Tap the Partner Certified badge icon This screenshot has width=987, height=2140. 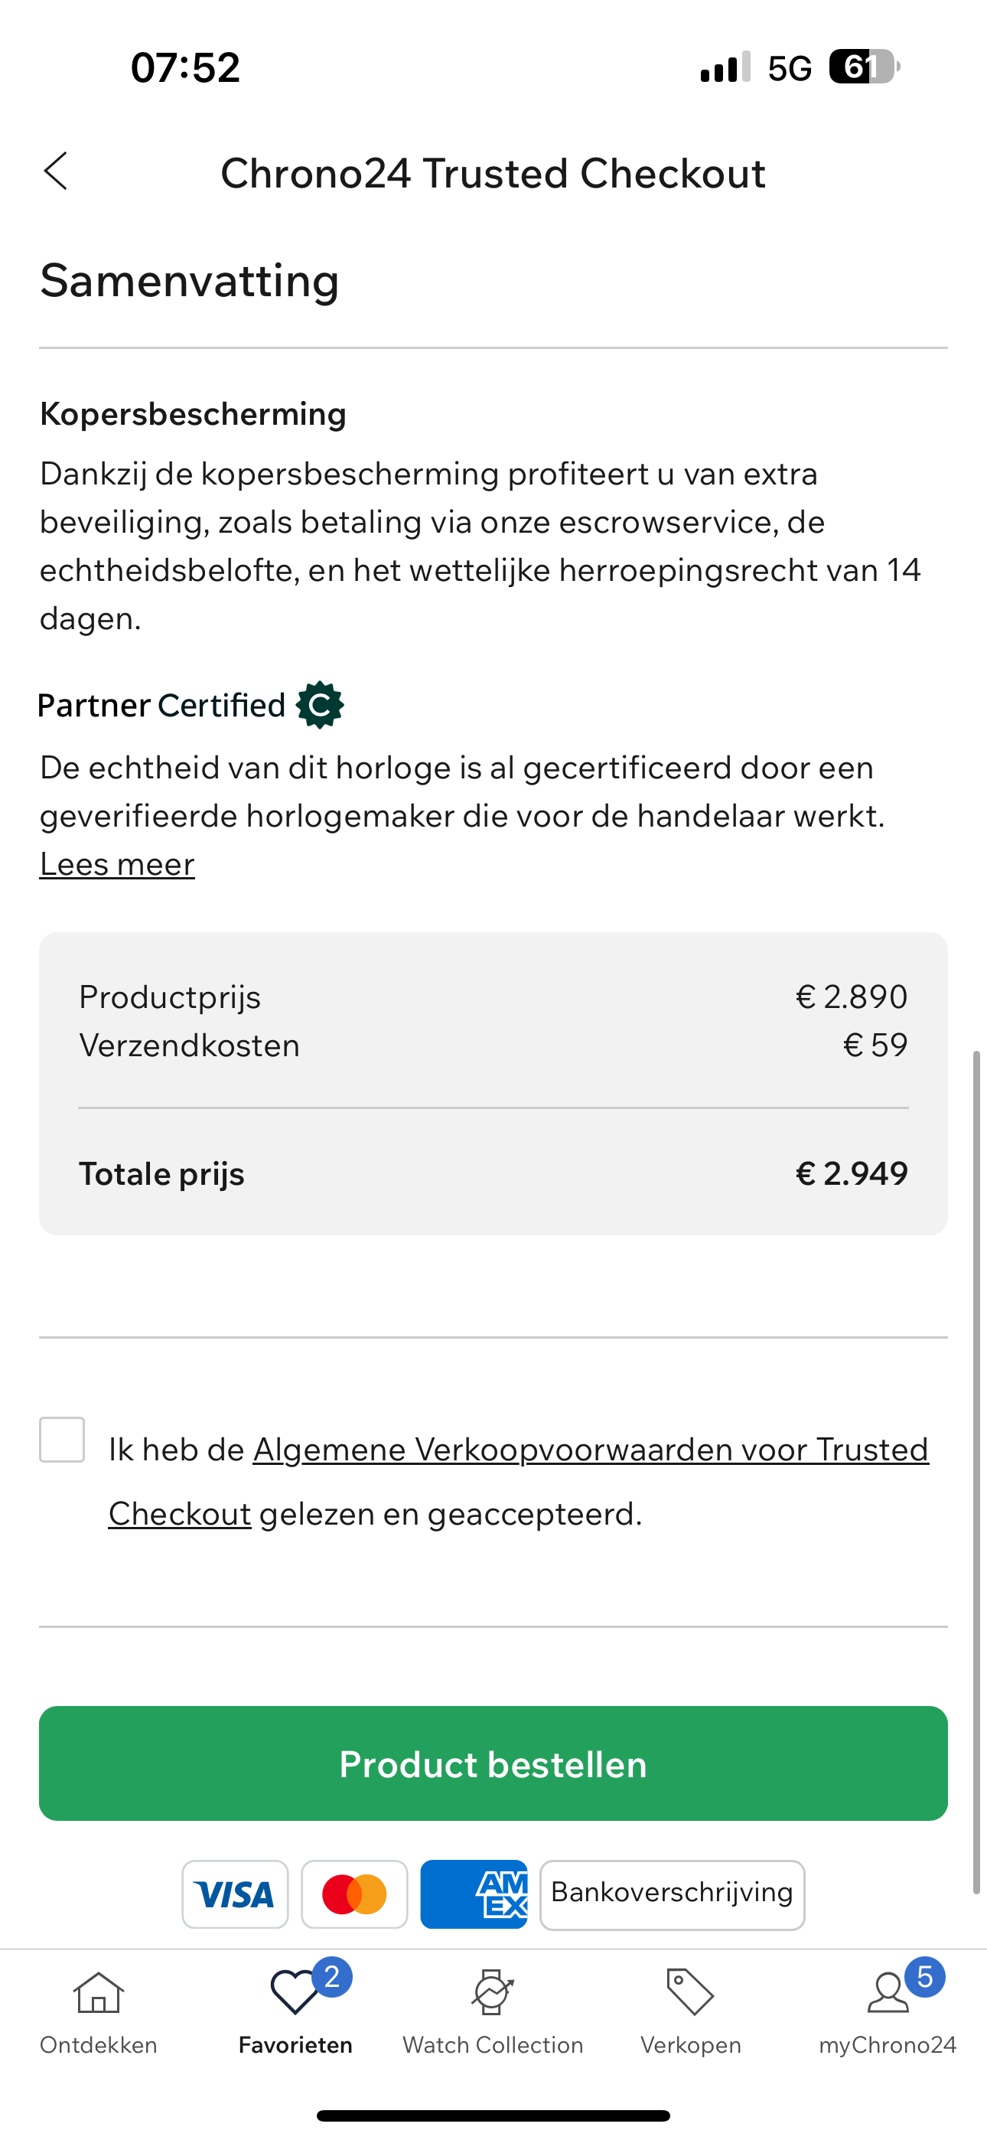320,706
